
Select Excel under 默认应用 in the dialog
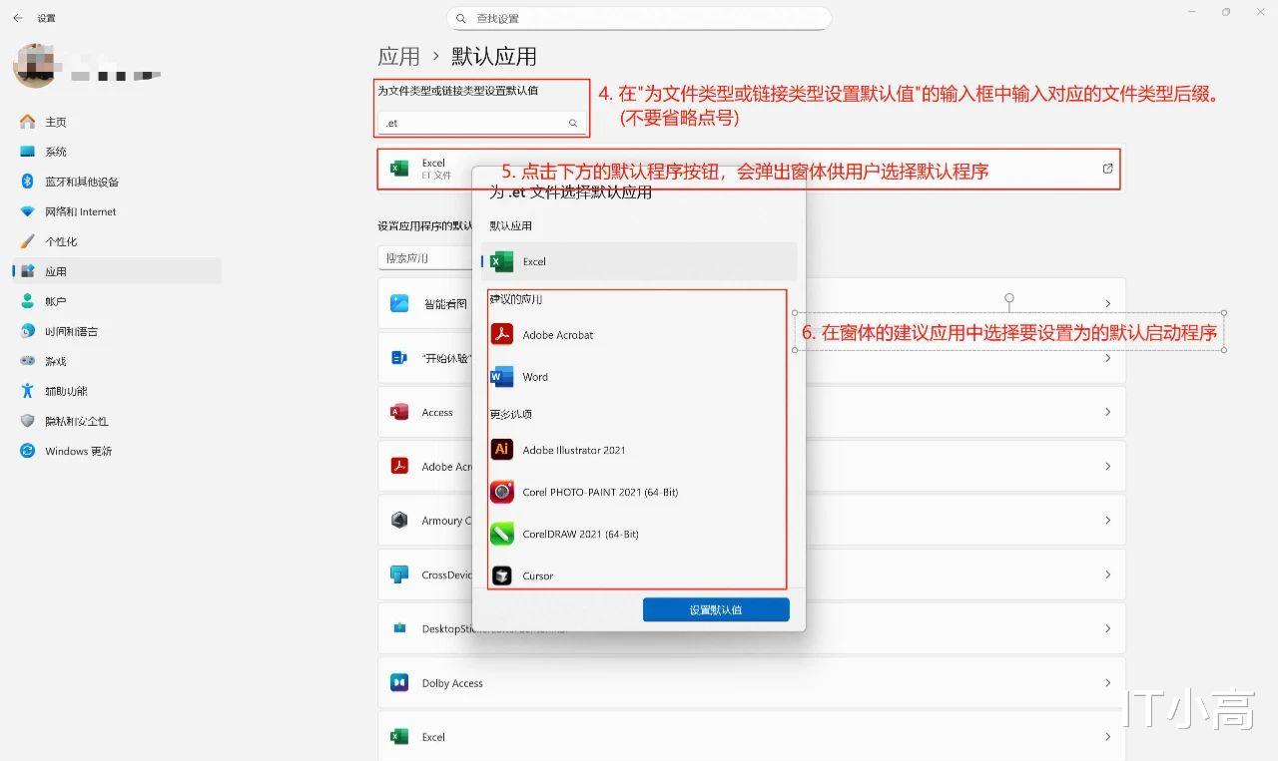639,261
